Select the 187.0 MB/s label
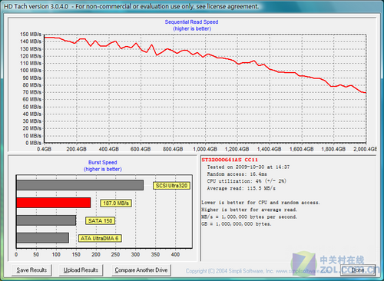 click(x=116, y=203)
